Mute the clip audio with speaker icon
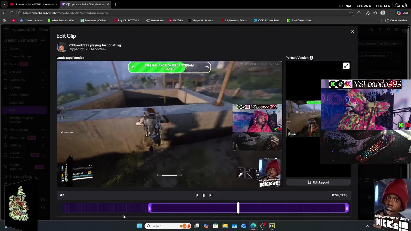 (62, 195)
